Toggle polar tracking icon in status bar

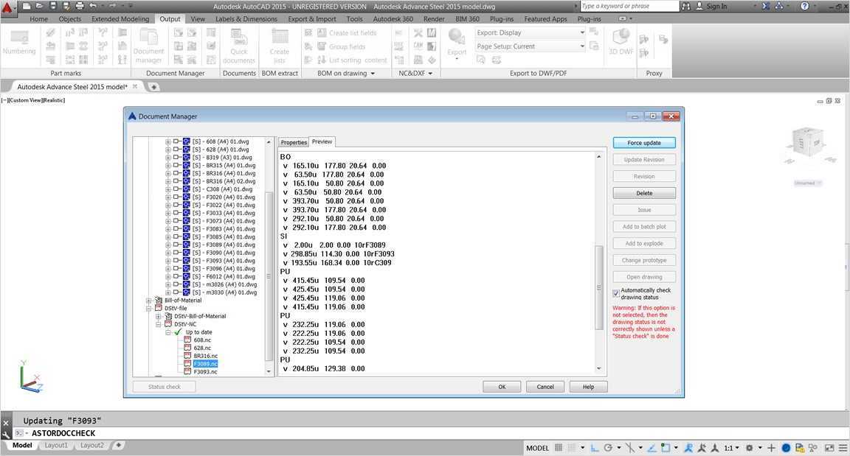coord(608,448)
